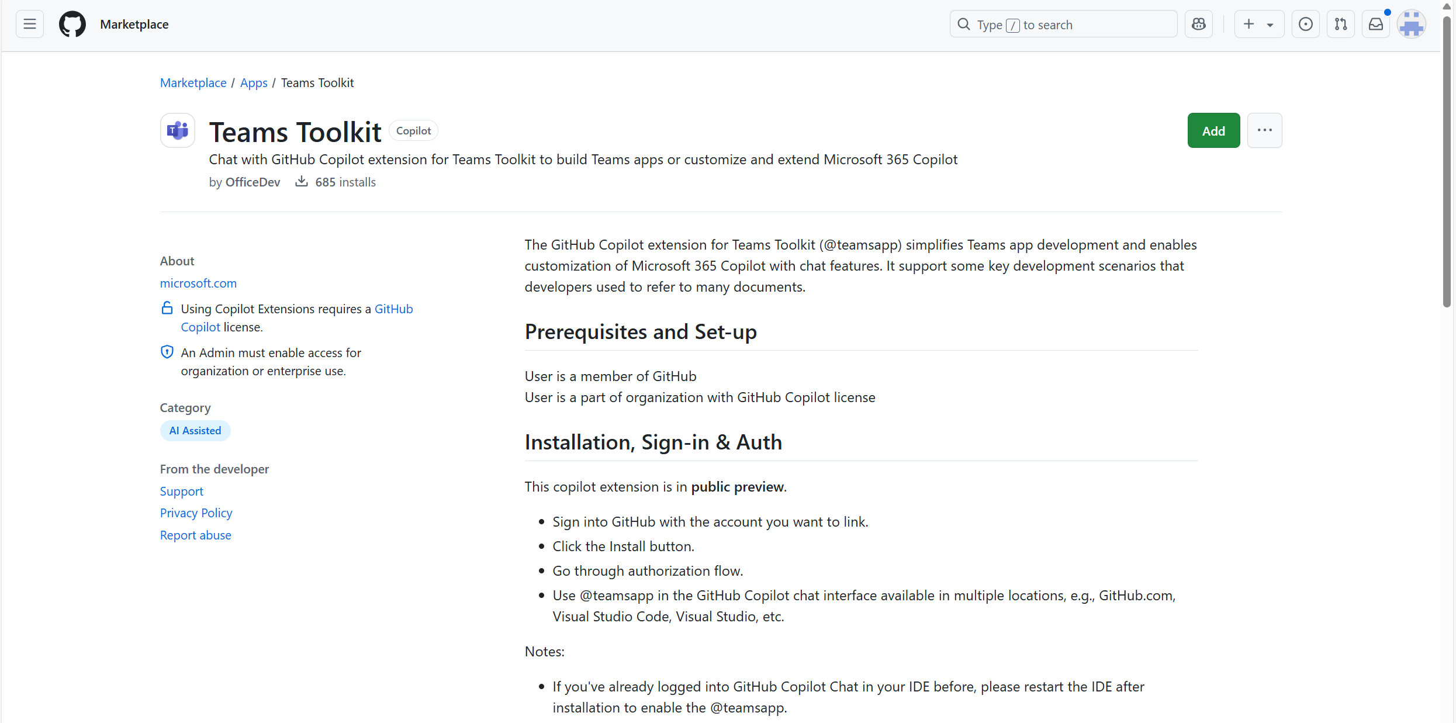Screen dimensions: 1456x723
Task: Click the Marketplace header title
Action: tap(134, 24)
